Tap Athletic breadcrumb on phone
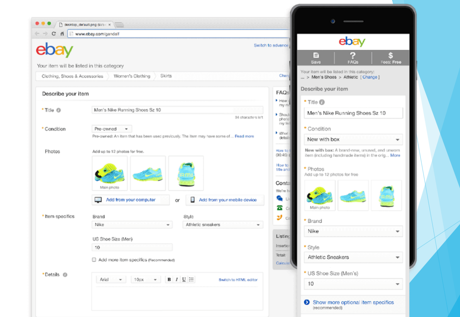460x317 pixels. coord(351,77)
